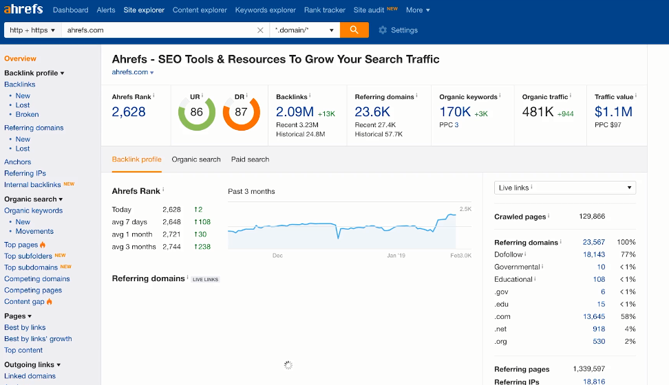Open Best by links' growth
Viewport: 669px width, 385px height.
click(38, 339)
